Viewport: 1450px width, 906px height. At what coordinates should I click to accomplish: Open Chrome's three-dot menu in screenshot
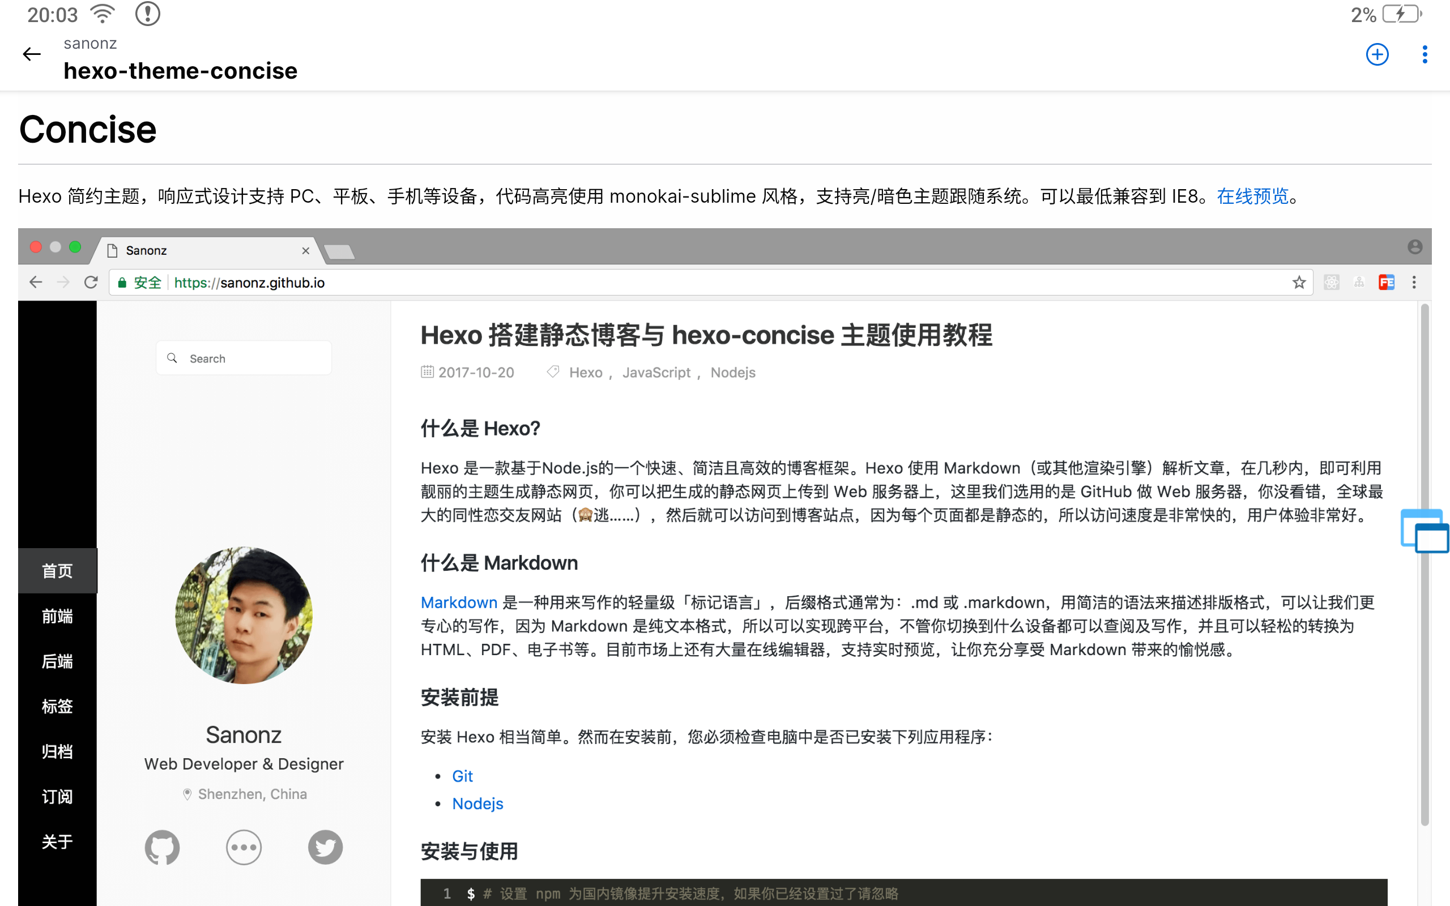pos(1414,282)
